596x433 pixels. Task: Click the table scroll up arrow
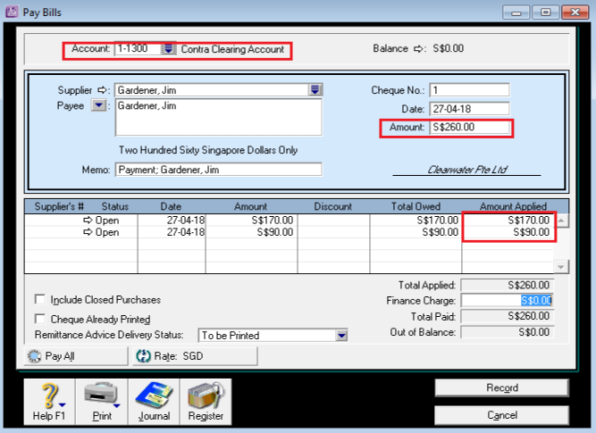(x=561, y=221)
